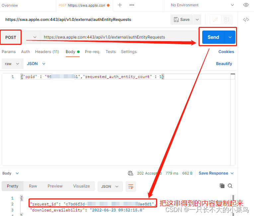
Task: Click the unsaved orange dot on request tab
Action: coord(108,5)
